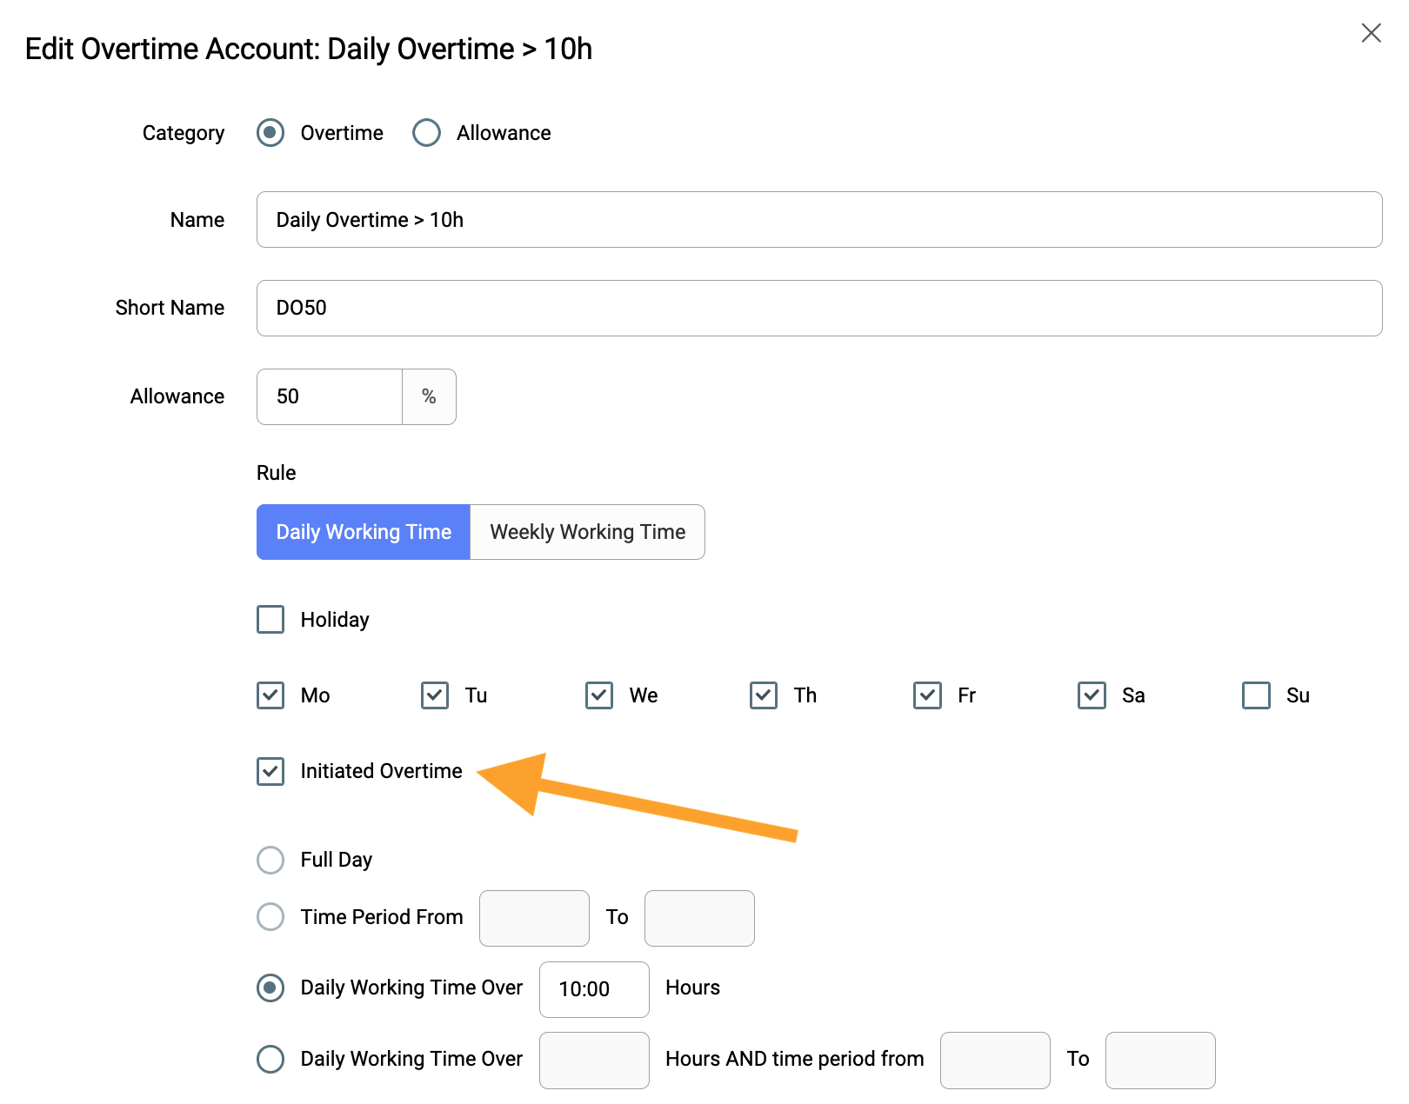Uncheck the Tu weekday checkbox
The width and height of the screenshot is (1409, 1104).
pyautogui.click(x=435, y=695)
